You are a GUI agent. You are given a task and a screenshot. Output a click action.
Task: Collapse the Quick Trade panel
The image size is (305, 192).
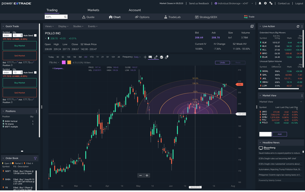click(x=3, y=26)
